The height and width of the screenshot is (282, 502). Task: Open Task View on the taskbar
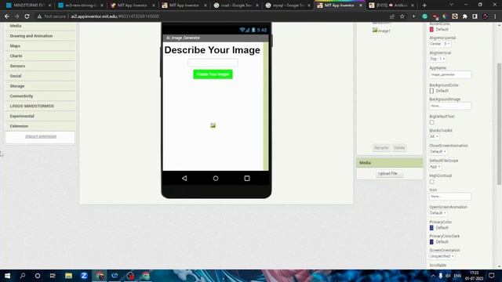[53, 276]
